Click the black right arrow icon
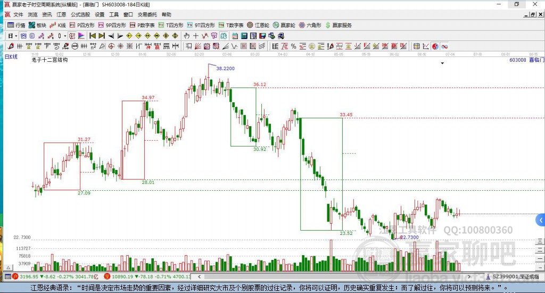 (x=120, y=36)
